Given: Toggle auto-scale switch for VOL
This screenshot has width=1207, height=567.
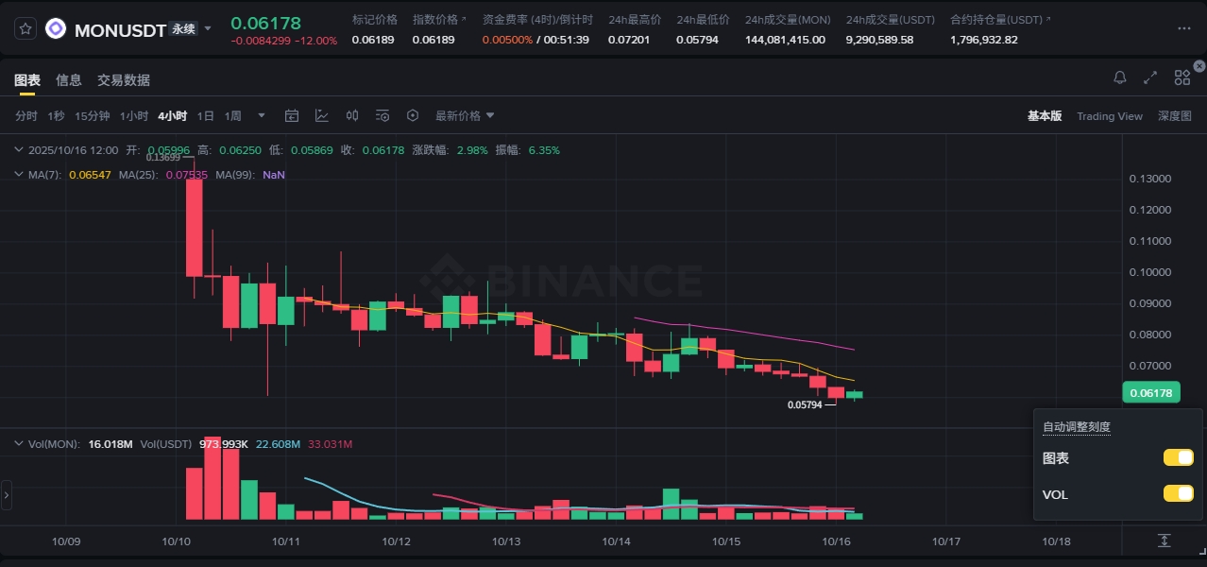Looking at the screenshot, I should click(x=1178, y=494).
